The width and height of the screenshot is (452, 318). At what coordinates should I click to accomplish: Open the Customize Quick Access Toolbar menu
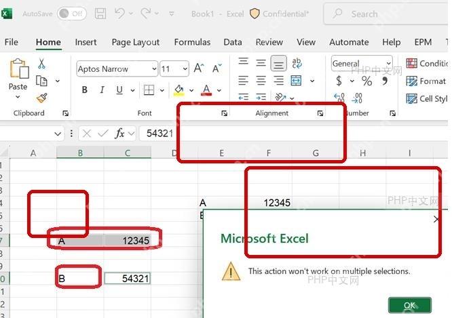click(172, 14)
